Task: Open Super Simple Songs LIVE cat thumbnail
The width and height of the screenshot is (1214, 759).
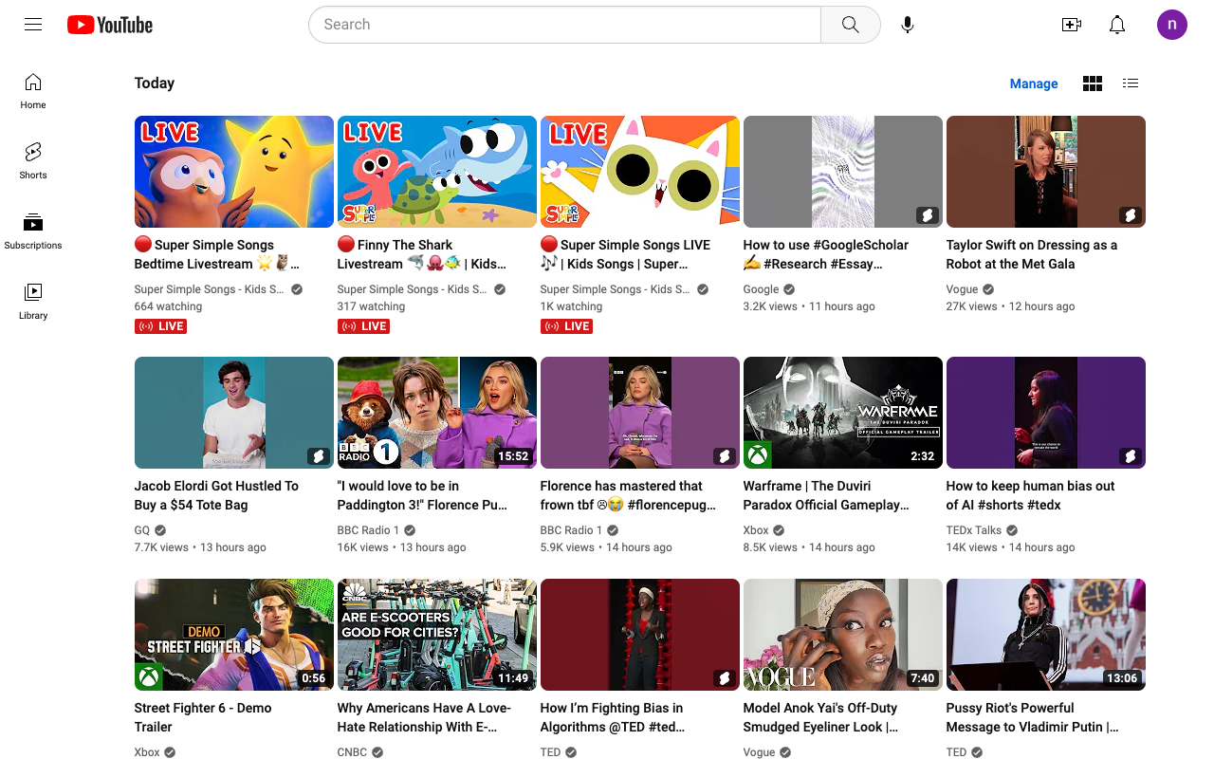Action: click(640, 172)
